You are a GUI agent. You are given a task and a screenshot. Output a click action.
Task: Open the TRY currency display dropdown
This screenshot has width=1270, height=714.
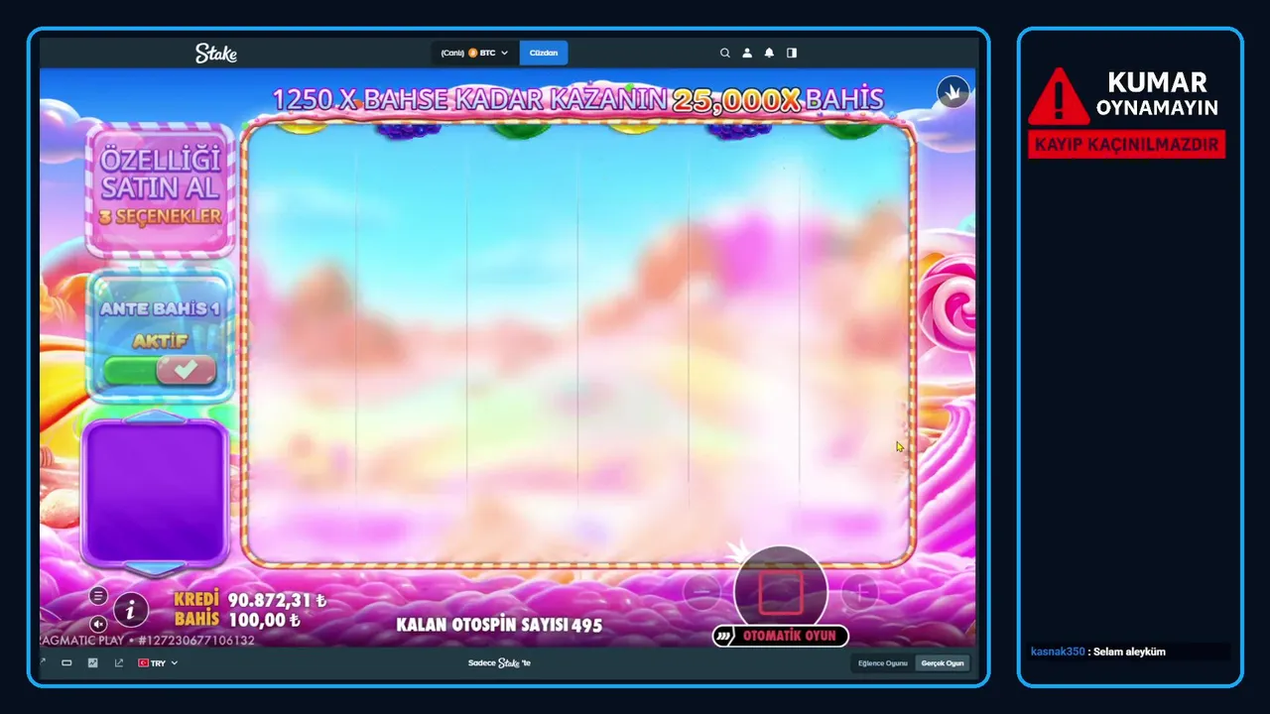pos(158,662)
